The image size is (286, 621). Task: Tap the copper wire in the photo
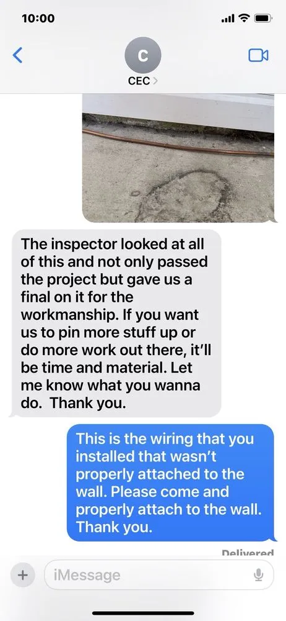[x=178, y=142]
